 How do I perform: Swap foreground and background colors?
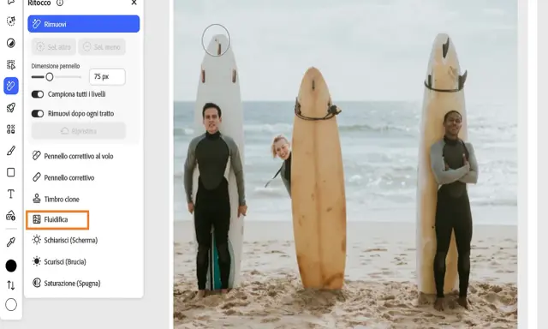click(11, 285)
